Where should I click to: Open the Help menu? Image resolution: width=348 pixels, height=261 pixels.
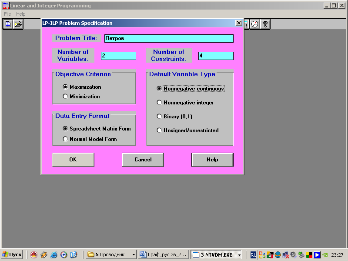20,14
